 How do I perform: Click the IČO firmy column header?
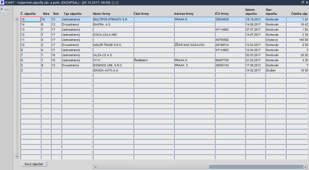222,14
